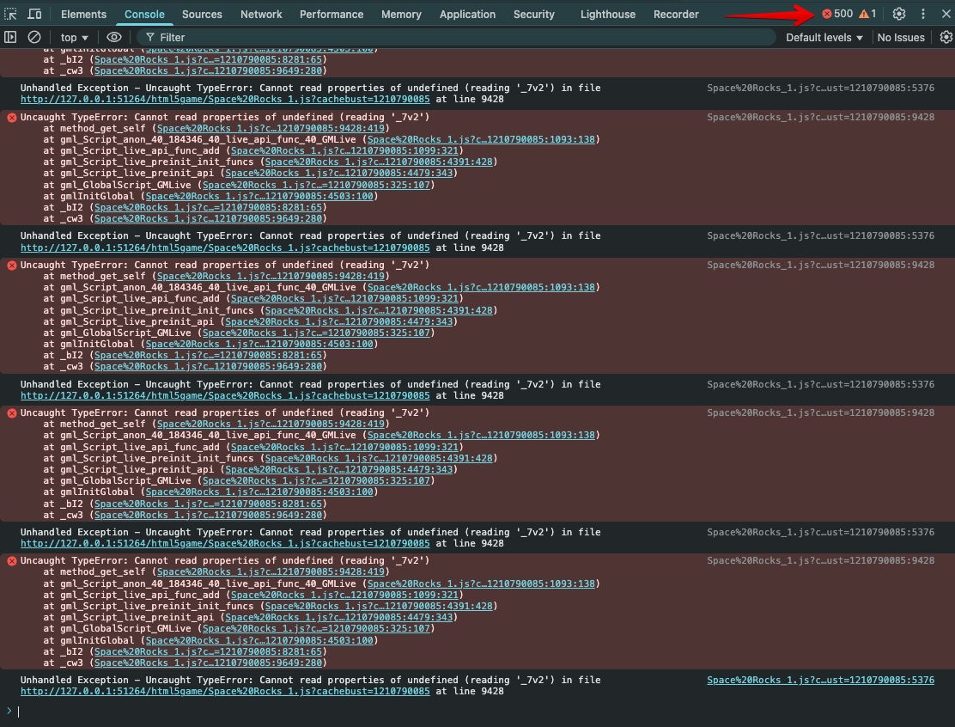Open gml_Script_live_api_func_add link in first full error block
Viewport: 955px width, 727px height.
[344, 150]
